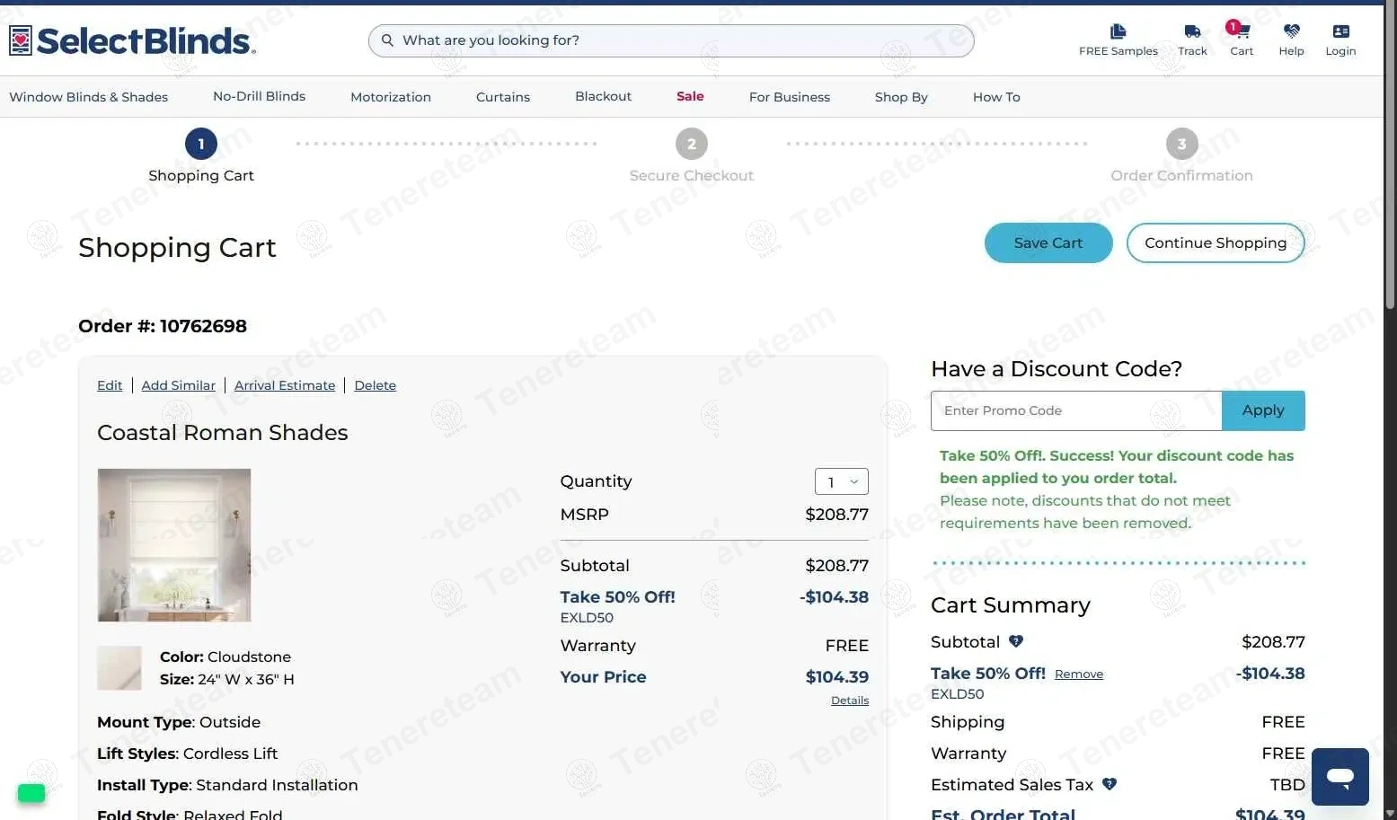The height and width of the screenshot is (820, 1397).
Task: Click the Login icon
Action: 1340,32
